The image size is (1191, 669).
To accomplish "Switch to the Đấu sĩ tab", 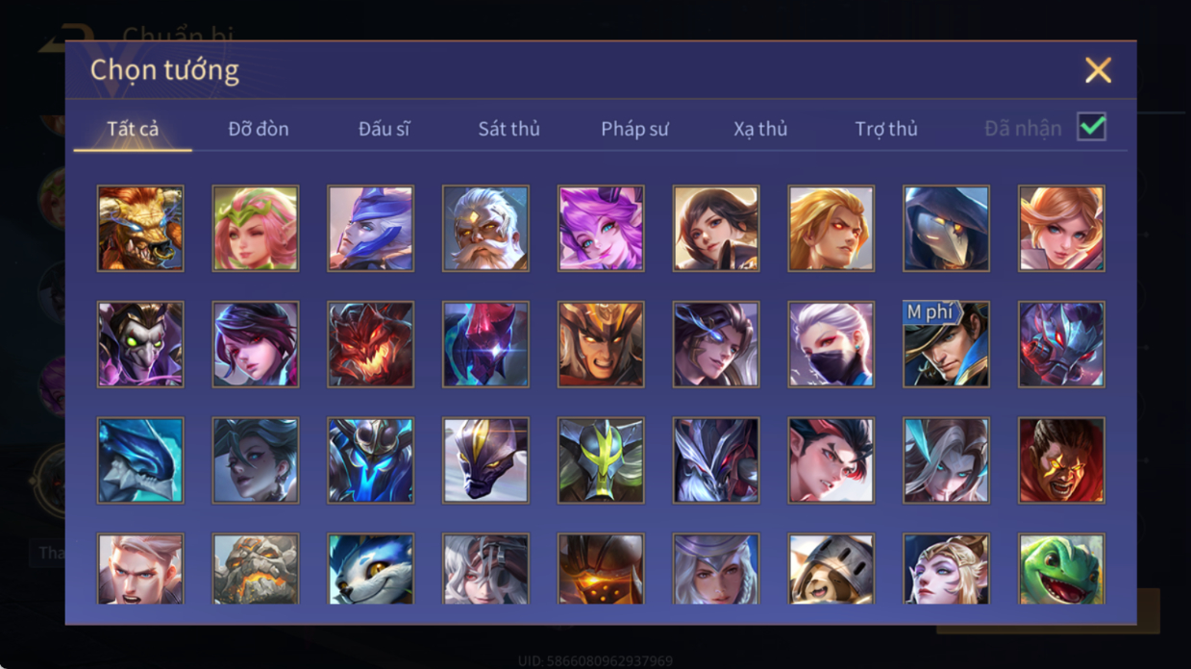I will [x=384, y=129].
